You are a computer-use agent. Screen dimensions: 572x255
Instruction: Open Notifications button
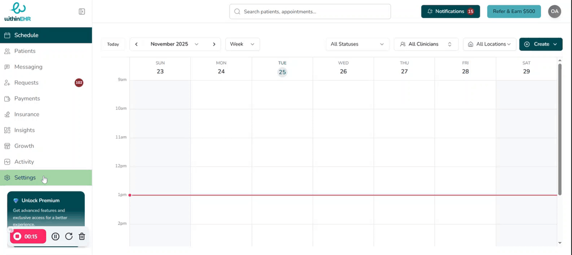tap(450, 11)
